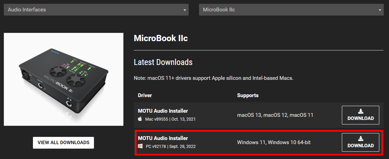389x159 pixels.
Task: Click the Windows 11, Windows 10 64-bit text
Action: point(274,142)
